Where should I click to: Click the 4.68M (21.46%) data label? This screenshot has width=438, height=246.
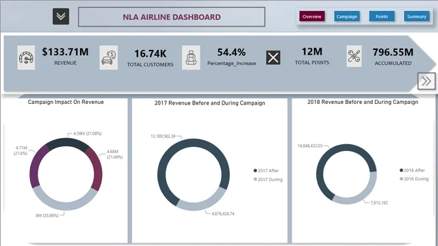(114, 154)
